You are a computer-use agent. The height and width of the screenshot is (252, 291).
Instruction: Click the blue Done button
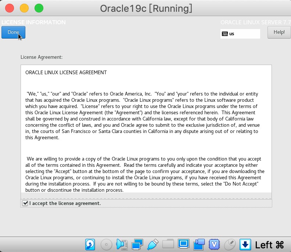(x=13, y=32)
